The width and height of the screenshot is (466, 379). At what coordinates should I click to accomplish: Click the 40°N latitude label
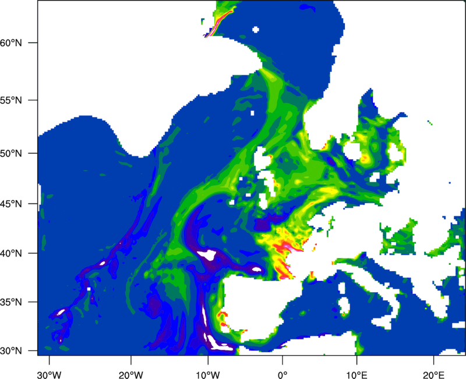pyautogui.click(x=11, y=254)
